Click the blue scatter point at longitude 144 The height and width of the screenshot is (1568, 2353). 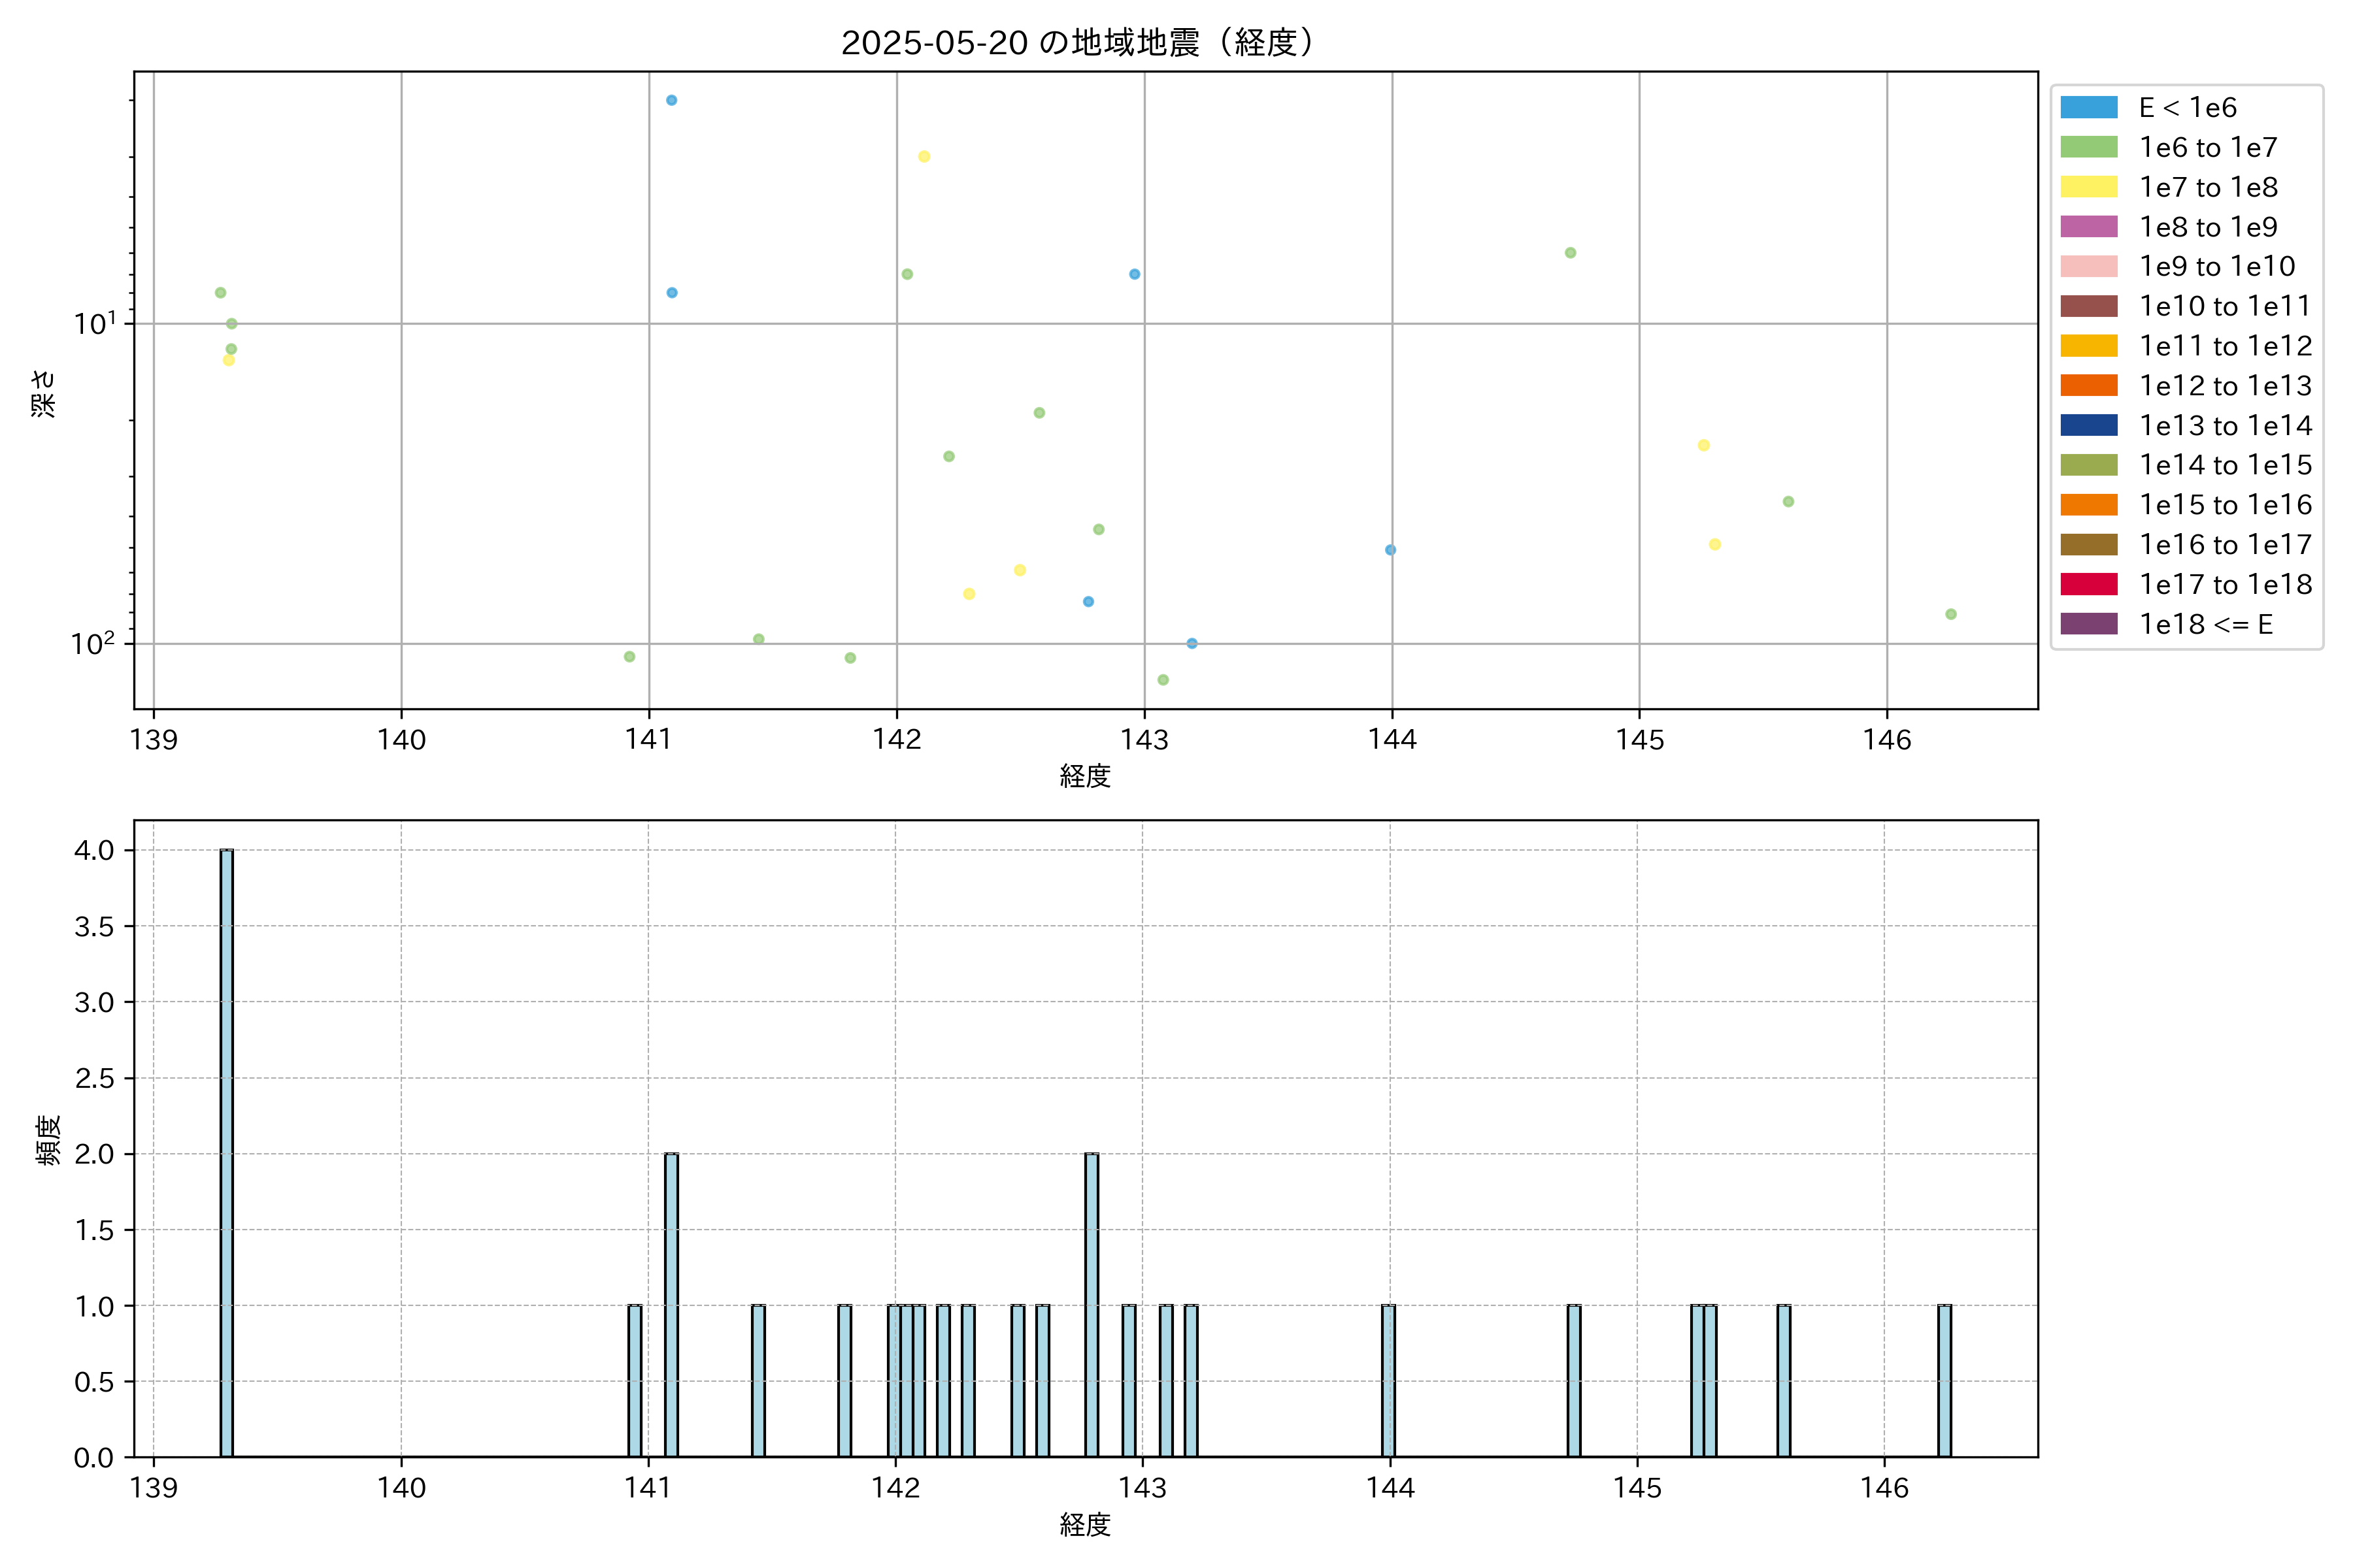coord(1391,550)
